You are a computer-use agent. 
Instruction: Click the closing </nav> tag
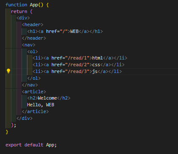(x=30, y=85)
